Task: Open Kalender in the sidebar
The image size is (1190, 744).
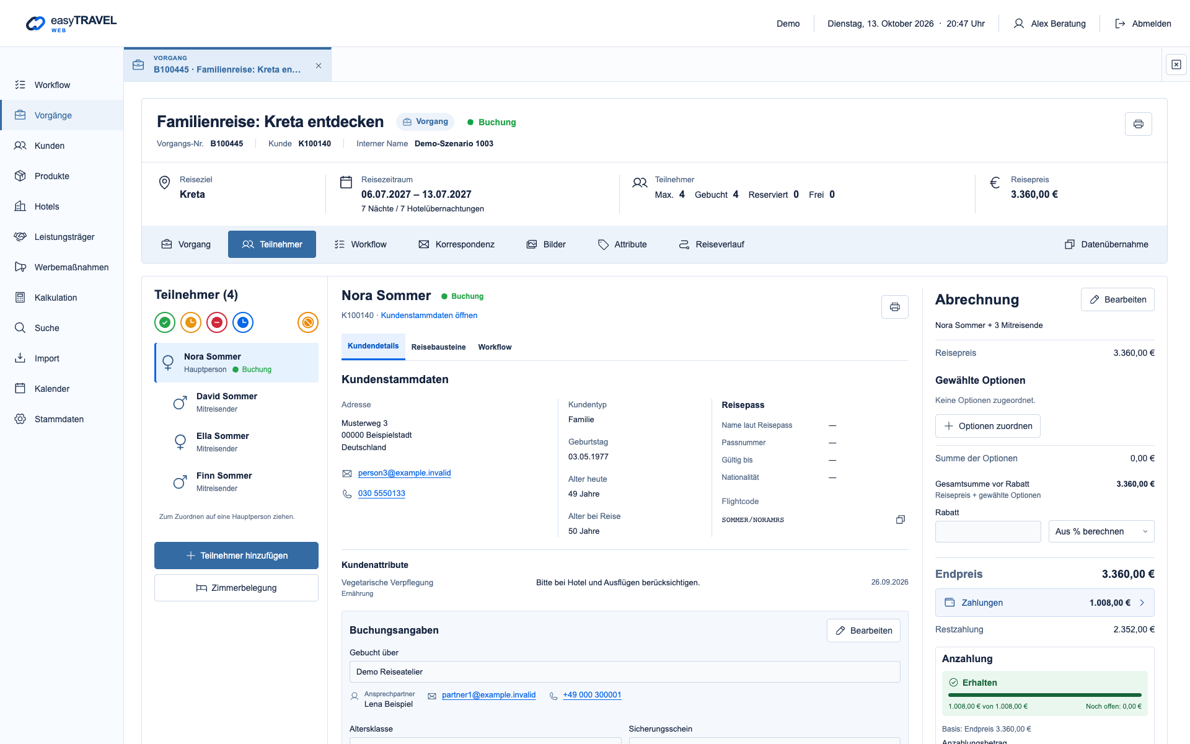Action: coord(61,389)
